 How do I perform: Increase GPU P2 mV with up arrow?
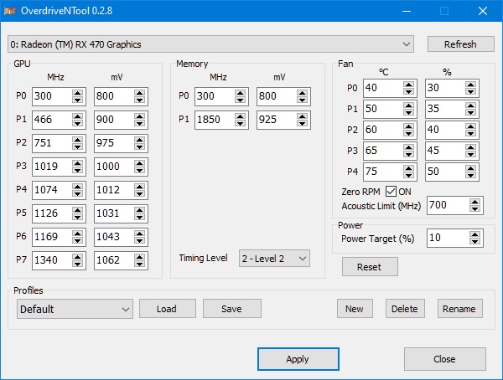tap(139, 140)
